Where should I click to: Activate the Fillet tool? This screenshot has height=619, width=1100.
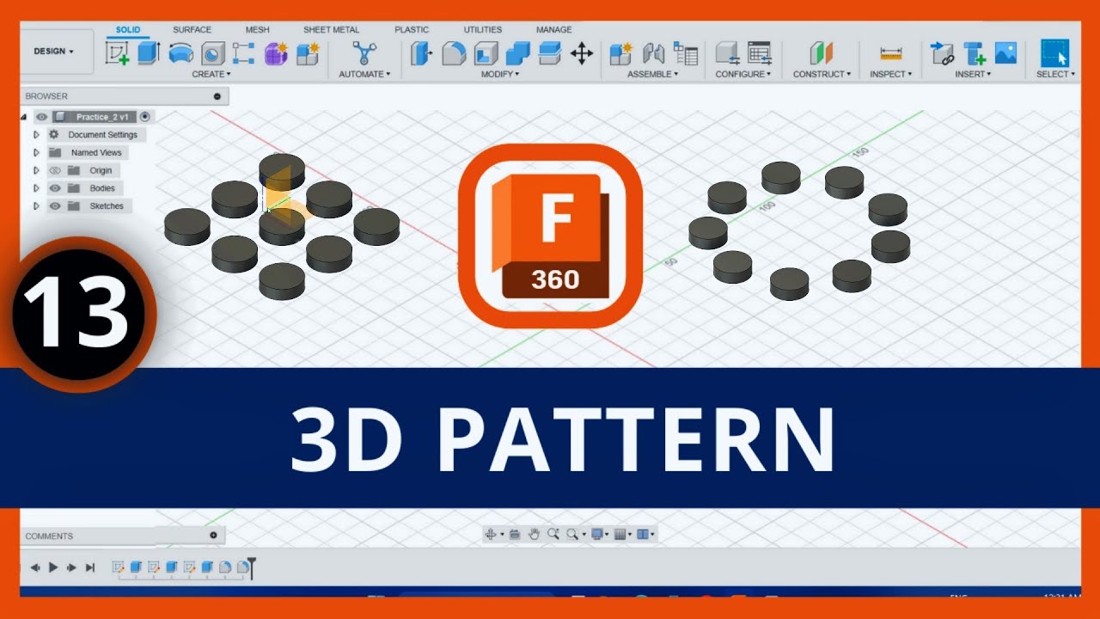click(x=454, y=53)
